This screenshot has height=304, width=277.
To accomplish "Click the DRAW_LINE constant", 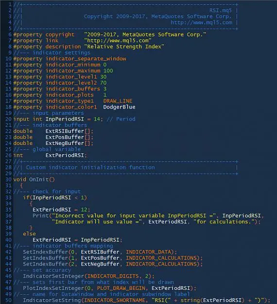I will click(118, 101).
